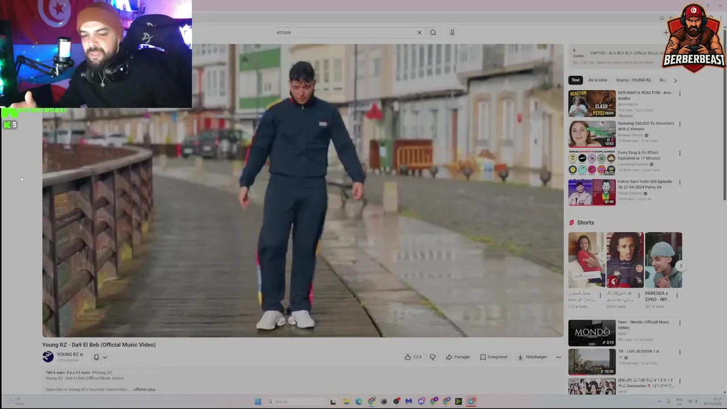Open options menu for the Every Drug video

(x=679, y=153)
